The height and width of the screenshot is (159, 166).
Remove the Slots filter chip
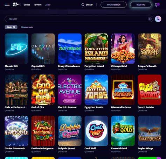point(14,27)
